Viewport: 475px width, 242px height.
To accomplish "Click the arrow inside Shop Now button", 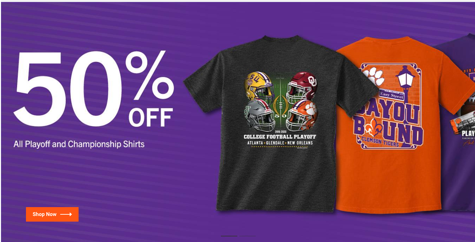I will tap(66, 214).
